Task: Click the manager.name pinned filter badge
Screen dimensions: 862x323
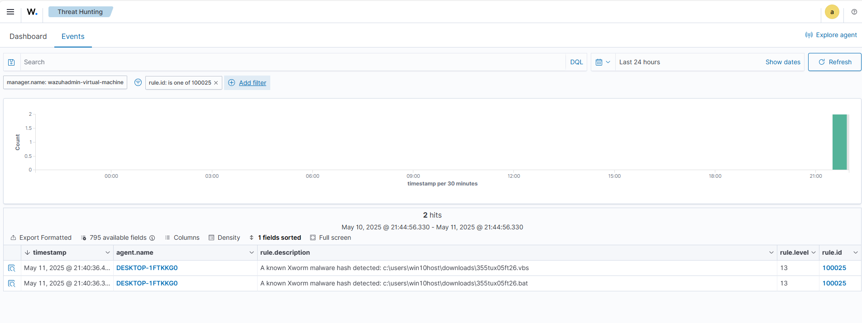Action: [65, 83]
